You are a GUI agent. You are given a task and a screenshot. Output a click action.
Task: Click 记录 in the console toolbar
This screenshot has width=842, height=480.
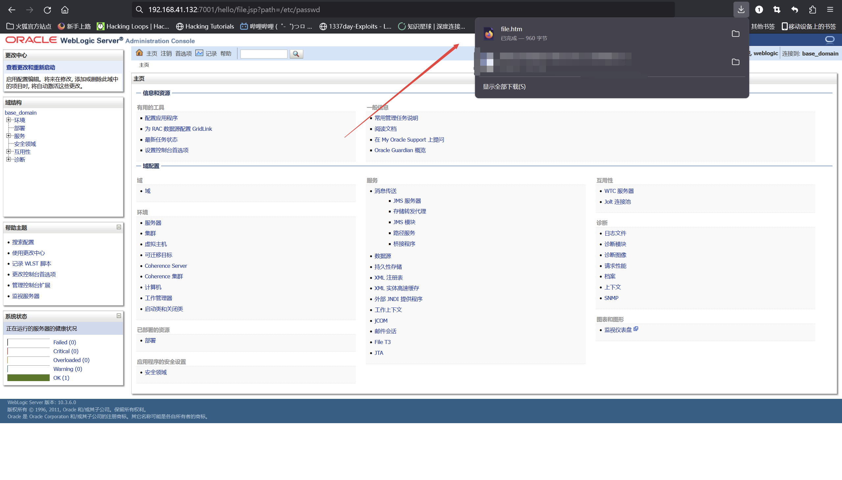pyautogui.click(x=211, y=54)
